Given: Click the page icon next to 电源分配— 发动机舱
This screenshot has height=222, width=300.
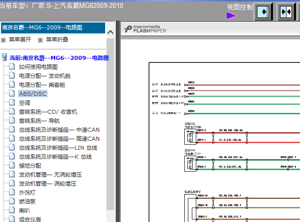Looking at the screenshot, I should click(x=12, y=75).
